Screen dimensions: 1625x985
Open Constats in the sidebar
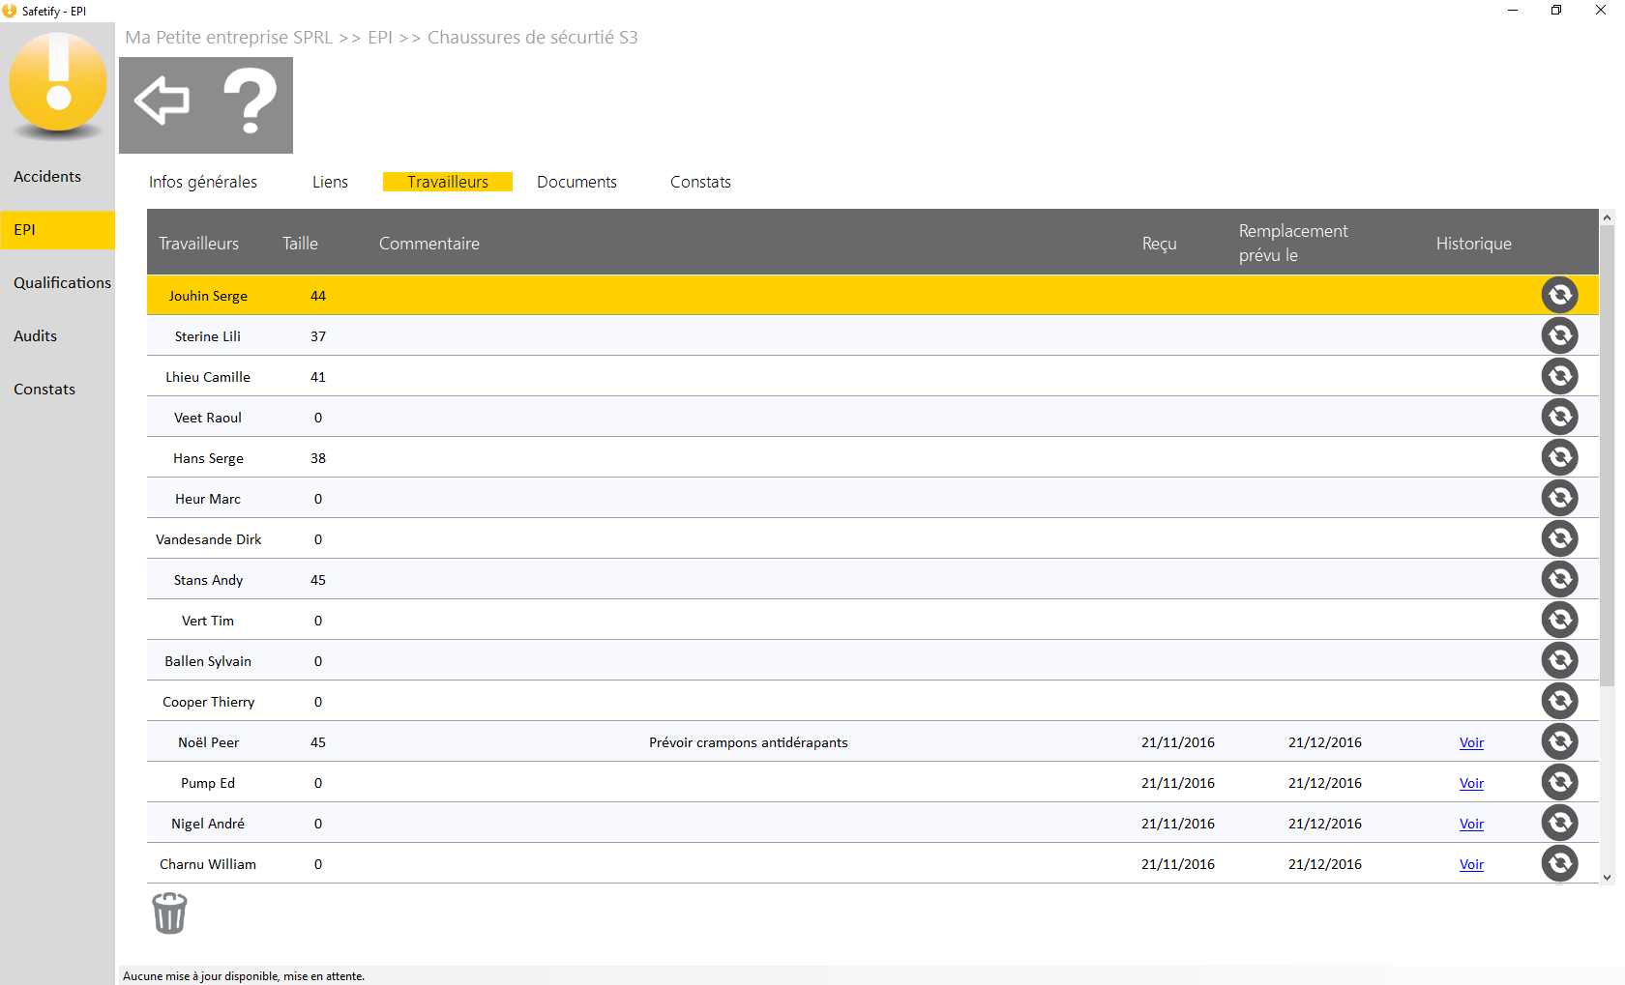coord(44,389)
